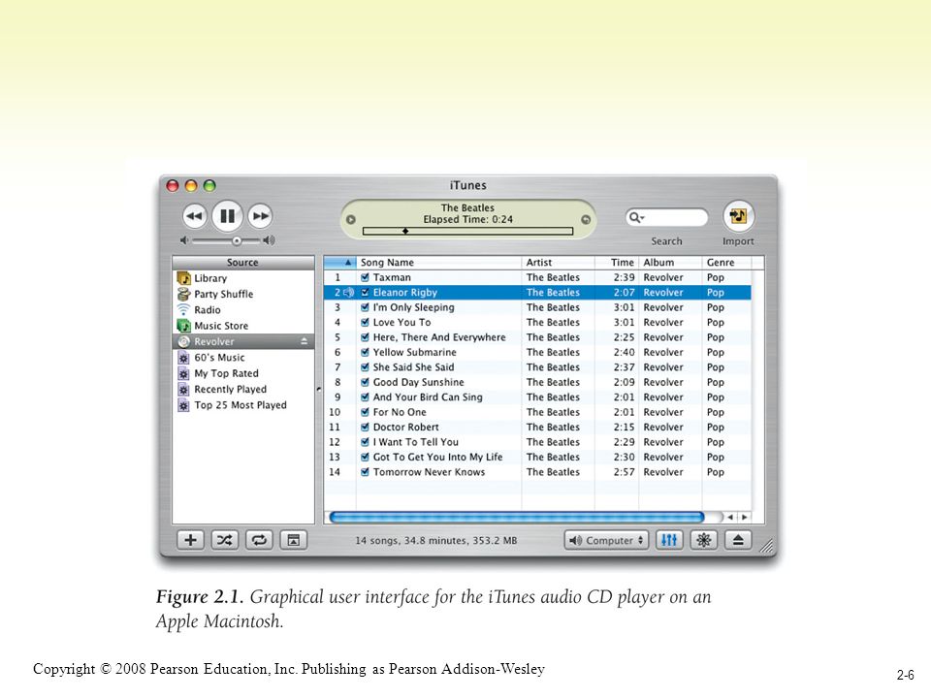Uncheck the Good Day Sunshine checkbox

pyautogui.click(x=366, y=382)
